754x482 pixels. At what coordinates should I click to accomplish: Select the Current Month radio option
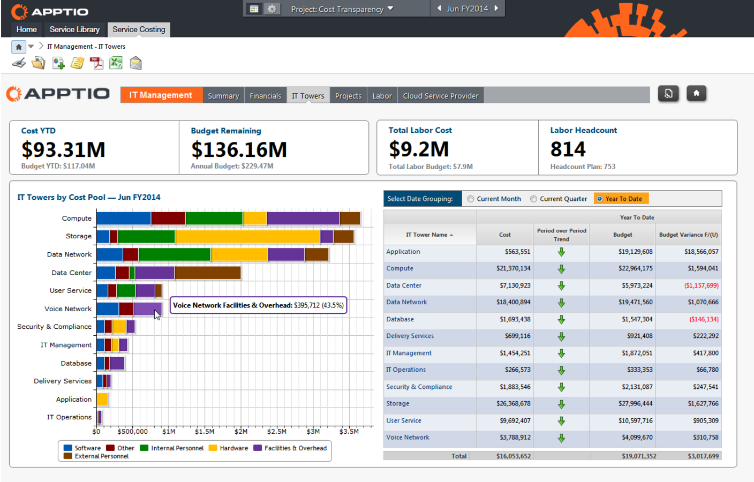pyautogui.click(x=470, y=199)
